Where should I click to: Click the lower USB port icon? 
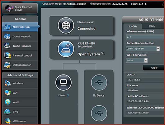click(99, 113)
